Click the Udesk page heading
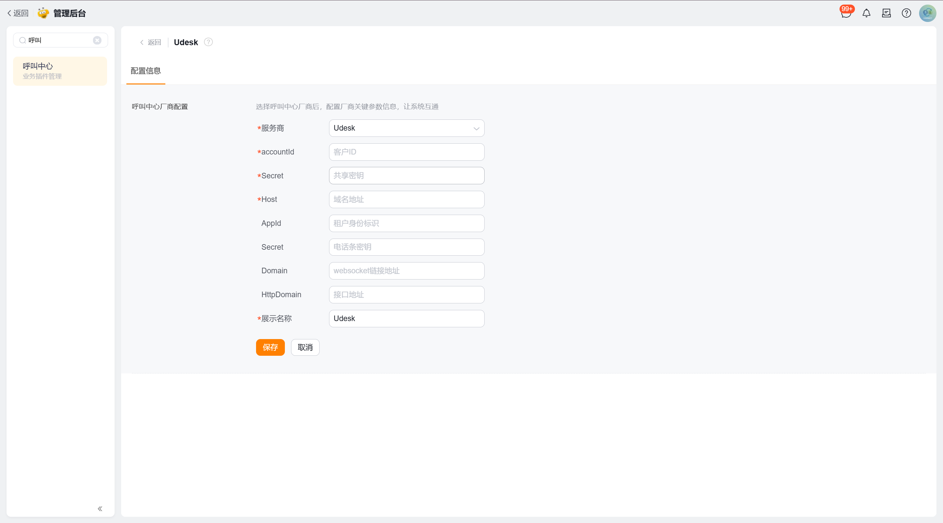Image resolution: width=943 pixels, height=523 pixels. pyautogui.click(x=186, y=42)
